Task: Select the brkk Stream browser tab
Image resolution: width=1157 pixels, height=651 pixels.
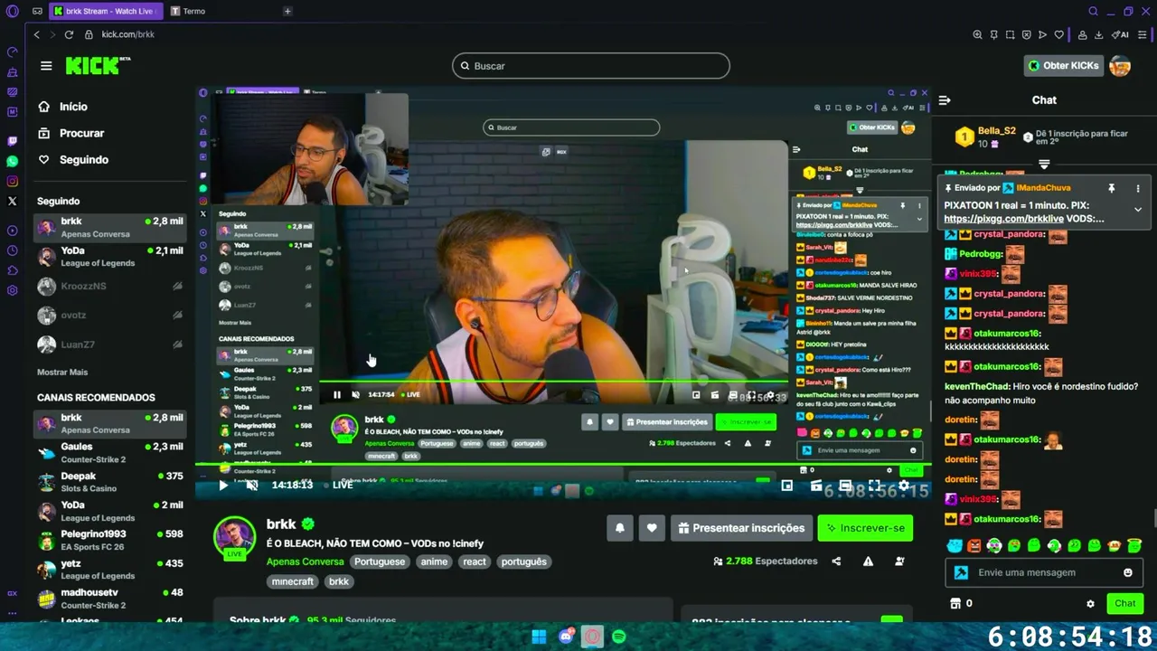Action: click(x=104, y=12)
